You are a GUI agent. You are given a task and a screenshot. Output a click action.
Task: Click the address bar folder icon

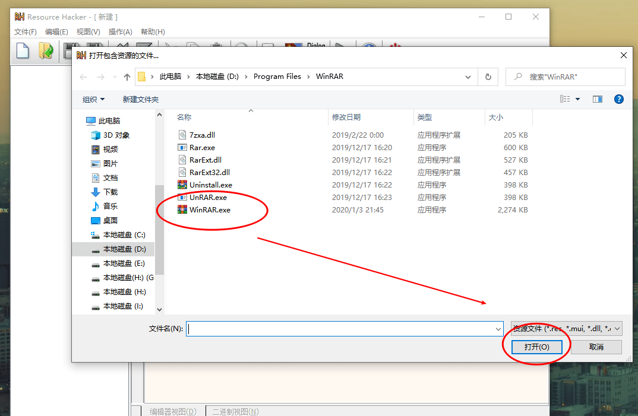tap(141, 77)
